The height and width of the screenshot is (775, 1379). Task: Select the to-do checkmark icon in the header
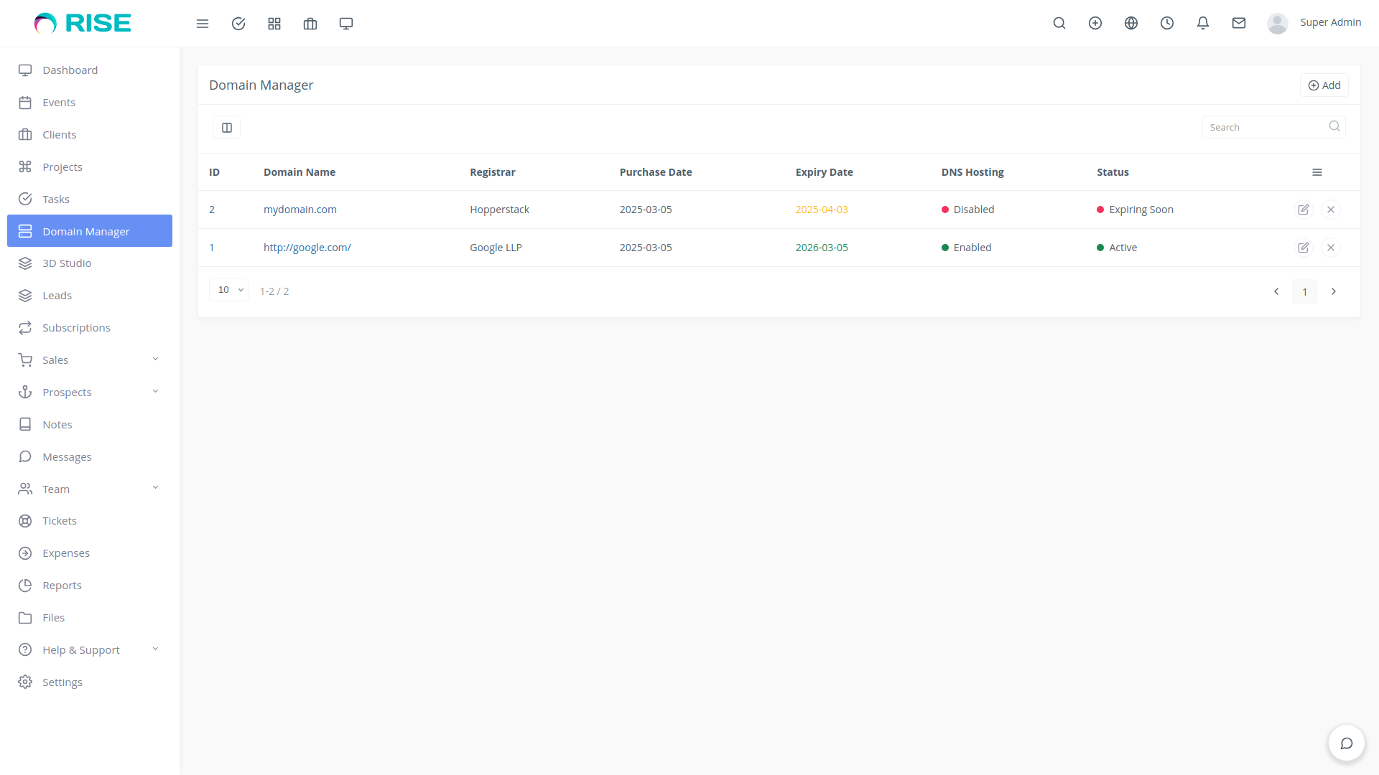(238, 23)
